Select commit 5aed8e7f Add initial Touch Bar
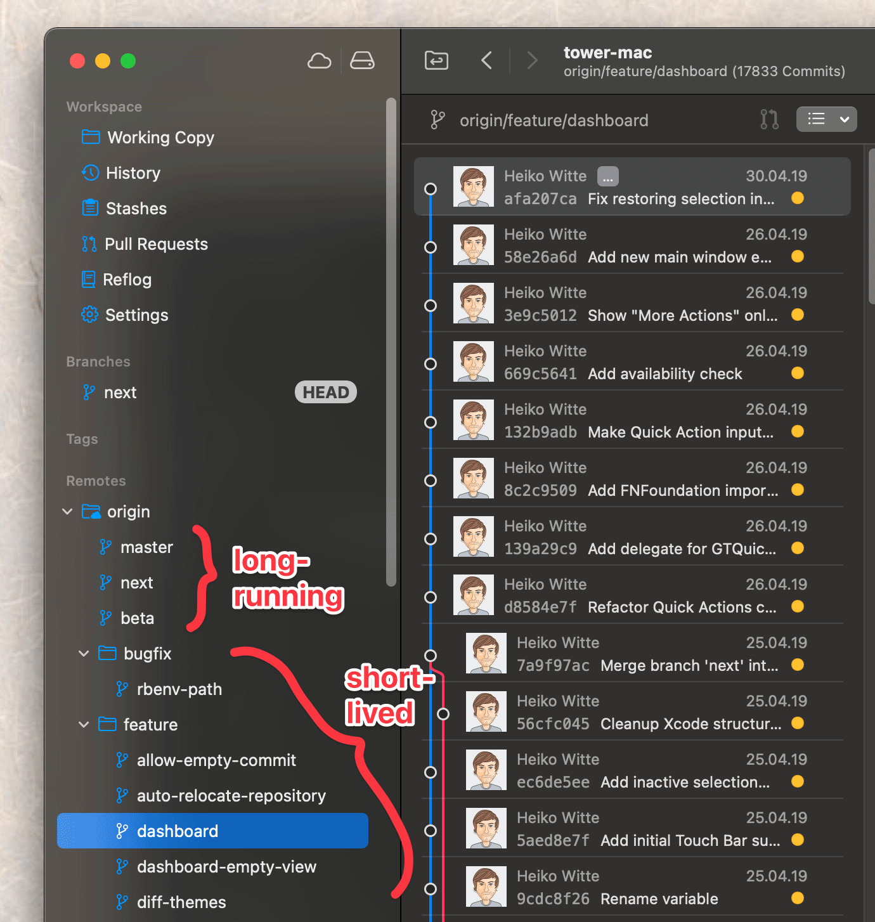 click(632, 828)
